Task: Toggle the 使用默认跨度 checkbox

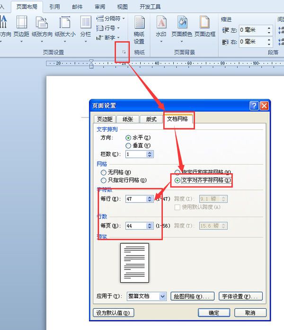Action: pos(177,207)
